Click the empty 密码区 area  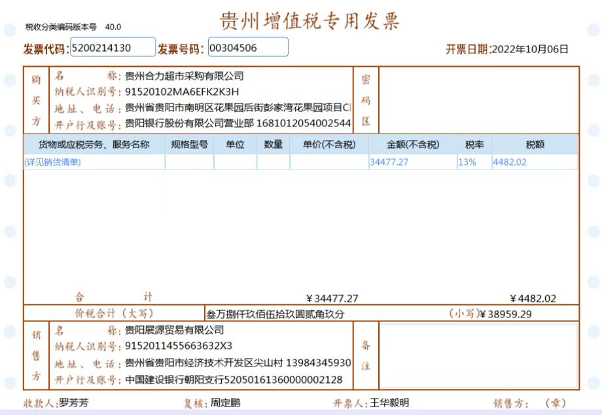(478, 99)
